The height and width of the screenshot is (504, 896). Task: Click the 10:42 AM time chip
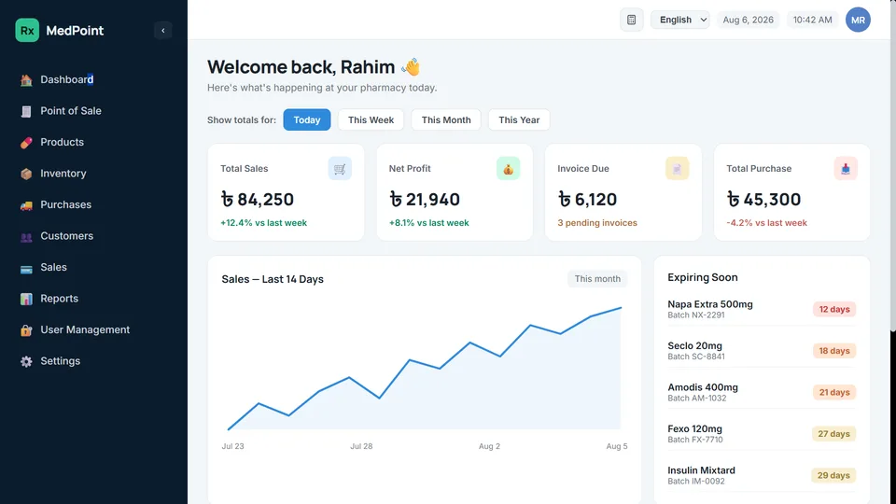tap(812, 20)
